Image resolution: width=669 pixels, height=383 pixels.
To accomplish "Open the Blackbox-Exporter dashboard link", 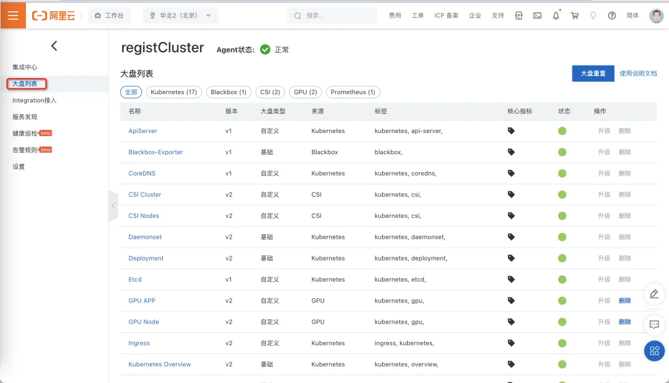I will [155, 152].
